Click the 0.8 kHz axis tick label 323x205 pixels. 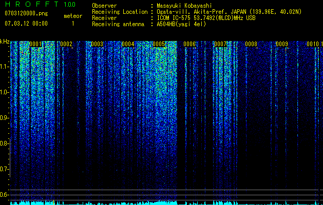tap(4, 143)
